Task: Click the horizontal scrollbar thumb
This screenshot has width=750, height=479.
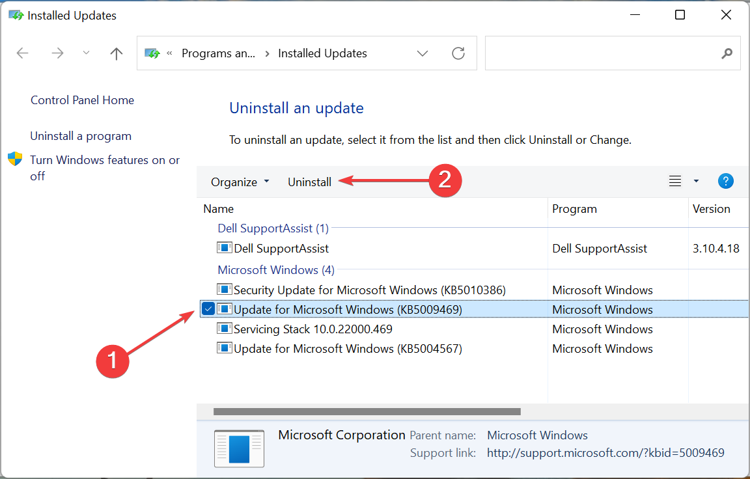Action: [367, 411]
